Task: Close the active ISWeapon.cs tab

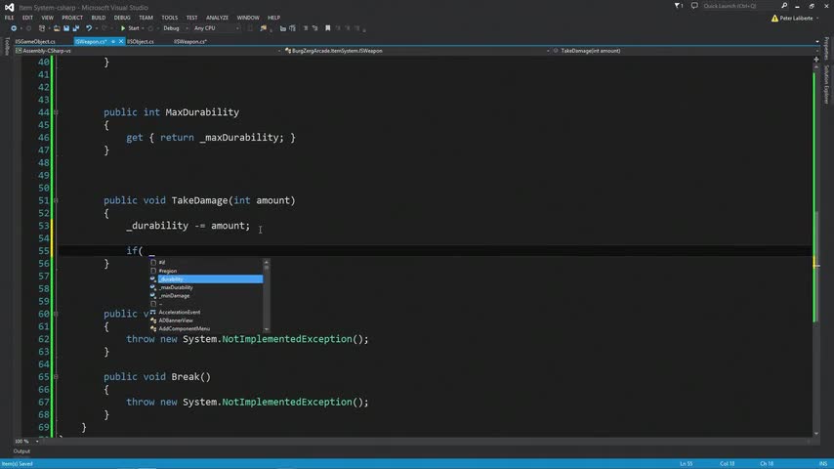Action: point(121,41)
